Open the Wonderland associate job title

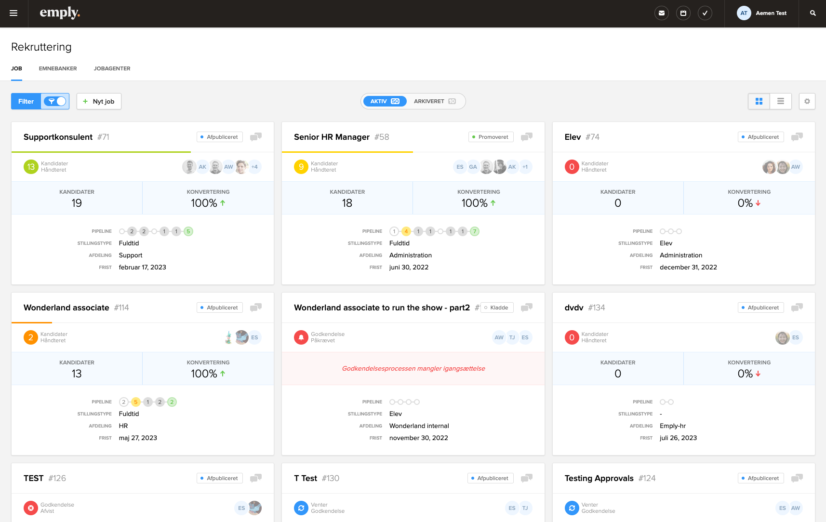[67, 308]
